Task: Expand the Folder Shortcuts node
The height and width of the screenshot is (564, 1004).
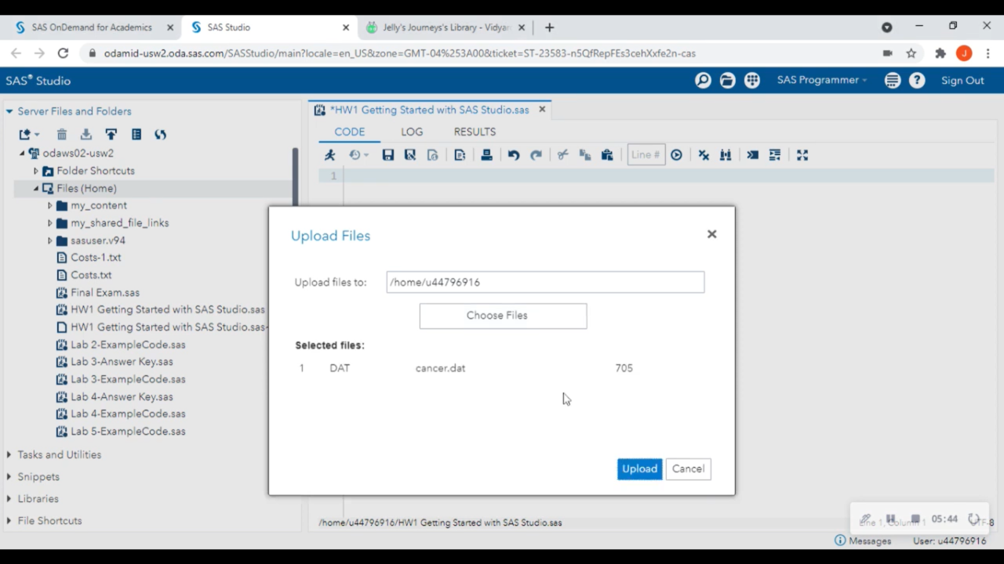Action: (x=35, y=171)
